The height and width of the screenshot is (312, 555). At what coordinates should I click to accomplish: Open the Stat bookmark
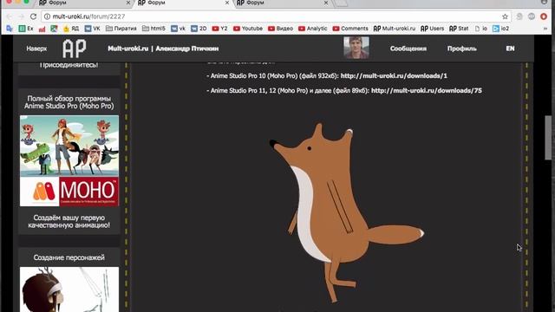click(459, 29)
